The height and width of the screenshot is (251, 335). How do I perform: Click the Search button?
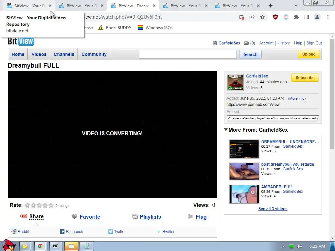tap(250, 54)
